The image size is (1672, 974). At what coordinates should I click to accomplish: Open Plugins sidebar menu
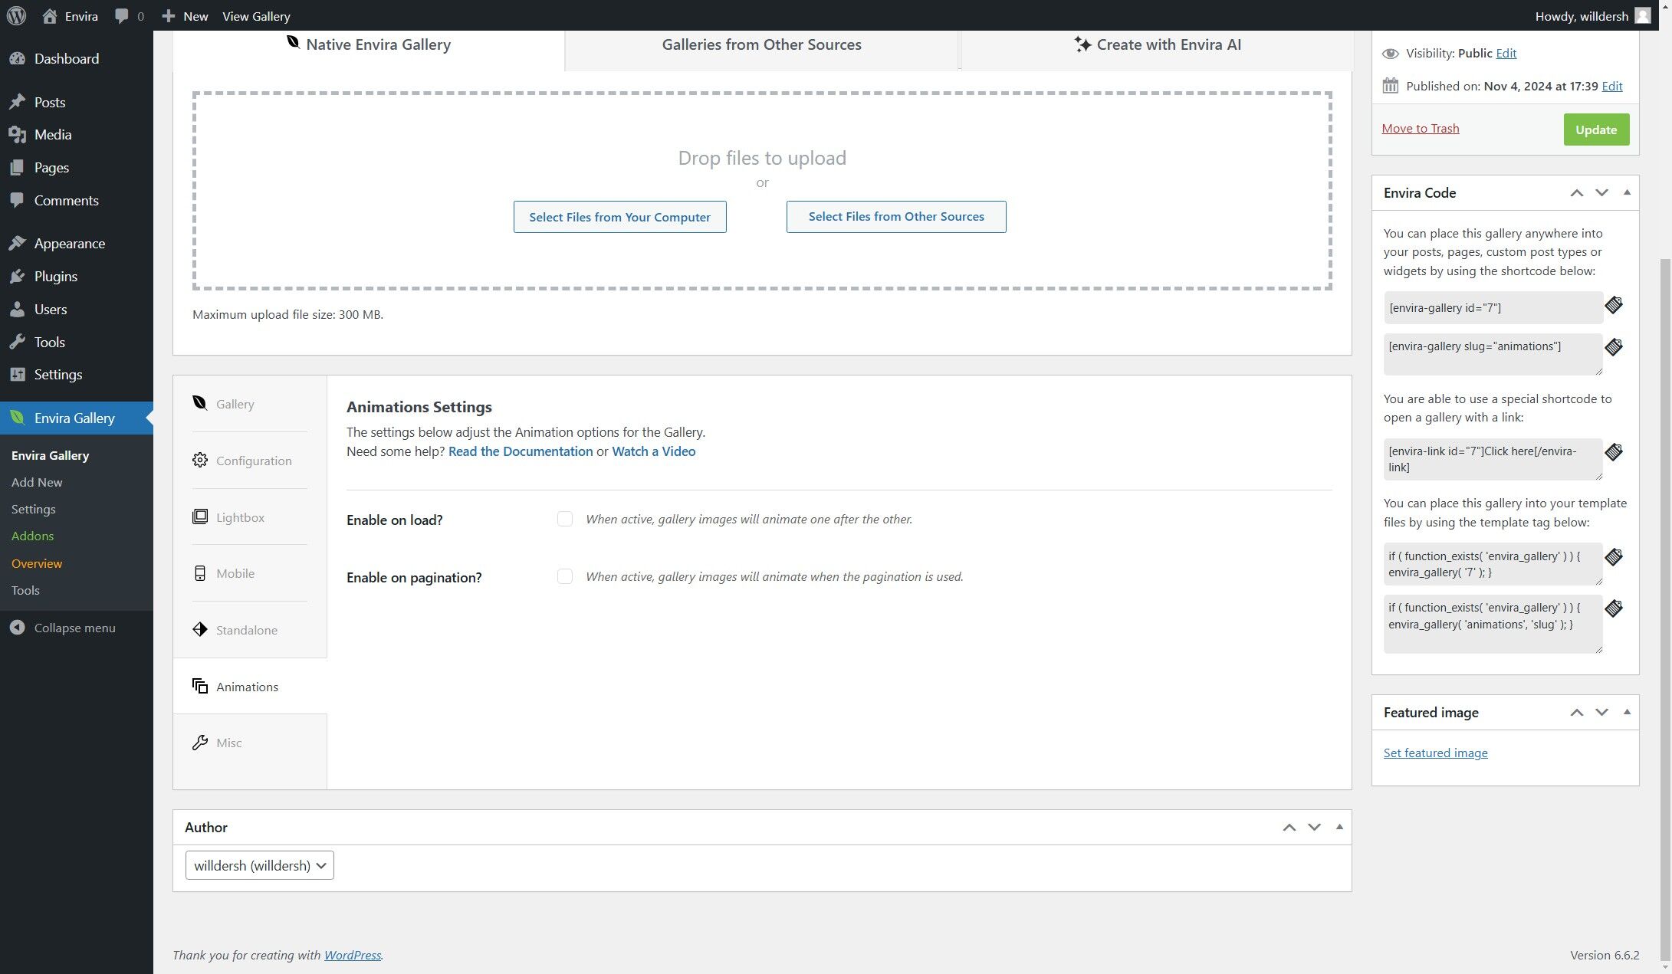[x=77, y=276]
